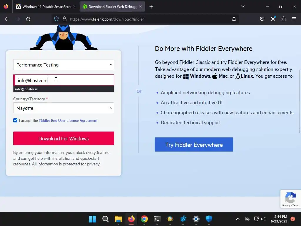Image resolution: width=301 pixels, height=226 pixels.
Task: Show hidden system tray icons
Action: coord(238,219)
